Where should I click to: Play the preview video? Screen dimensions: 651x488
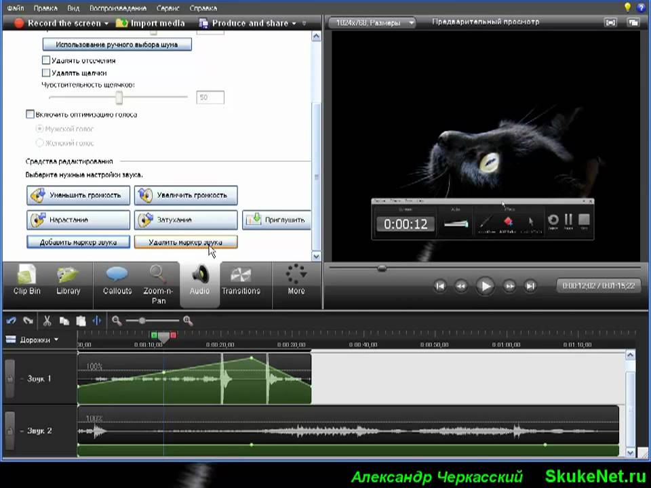[485, 286]
